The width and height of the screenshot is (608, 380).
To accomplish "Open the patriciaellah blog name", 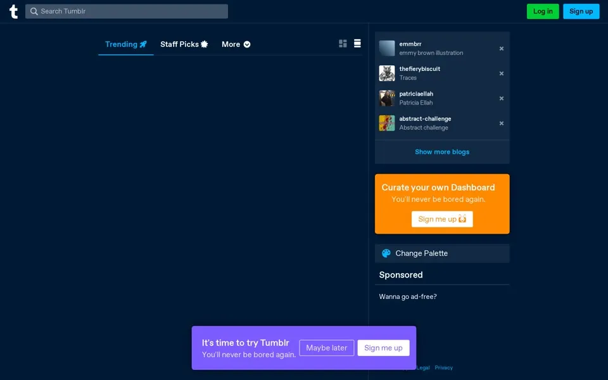I will pyautogui.click(x=416, y=94).
